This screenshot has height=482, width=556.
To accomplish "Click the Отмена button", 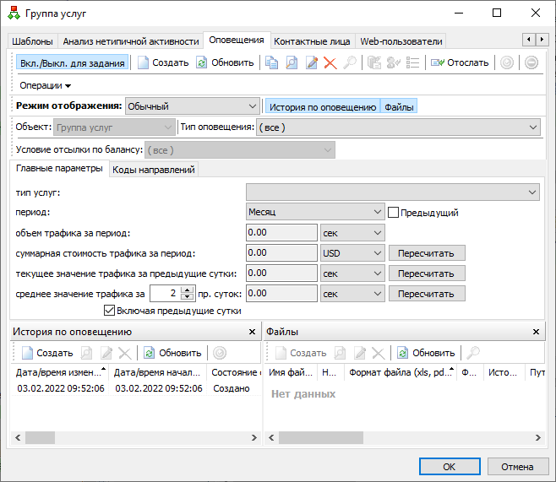I will coord(517,467).
